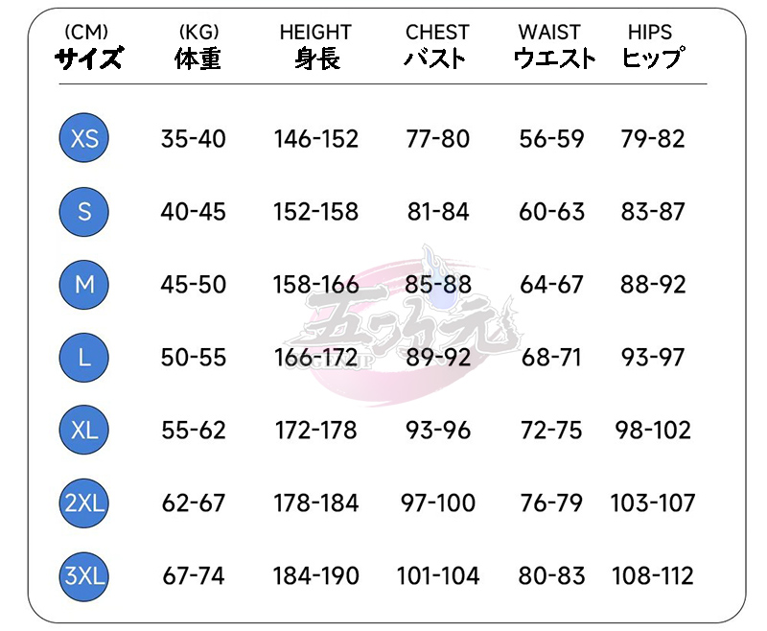Choose the 3XL size circle badge
This screenshot has height=631, width=767.
pos(84,575)
